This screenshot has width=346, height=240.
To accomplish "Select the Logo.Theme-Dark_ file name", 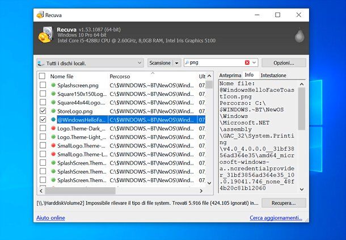I will click(x=82, y=128).
